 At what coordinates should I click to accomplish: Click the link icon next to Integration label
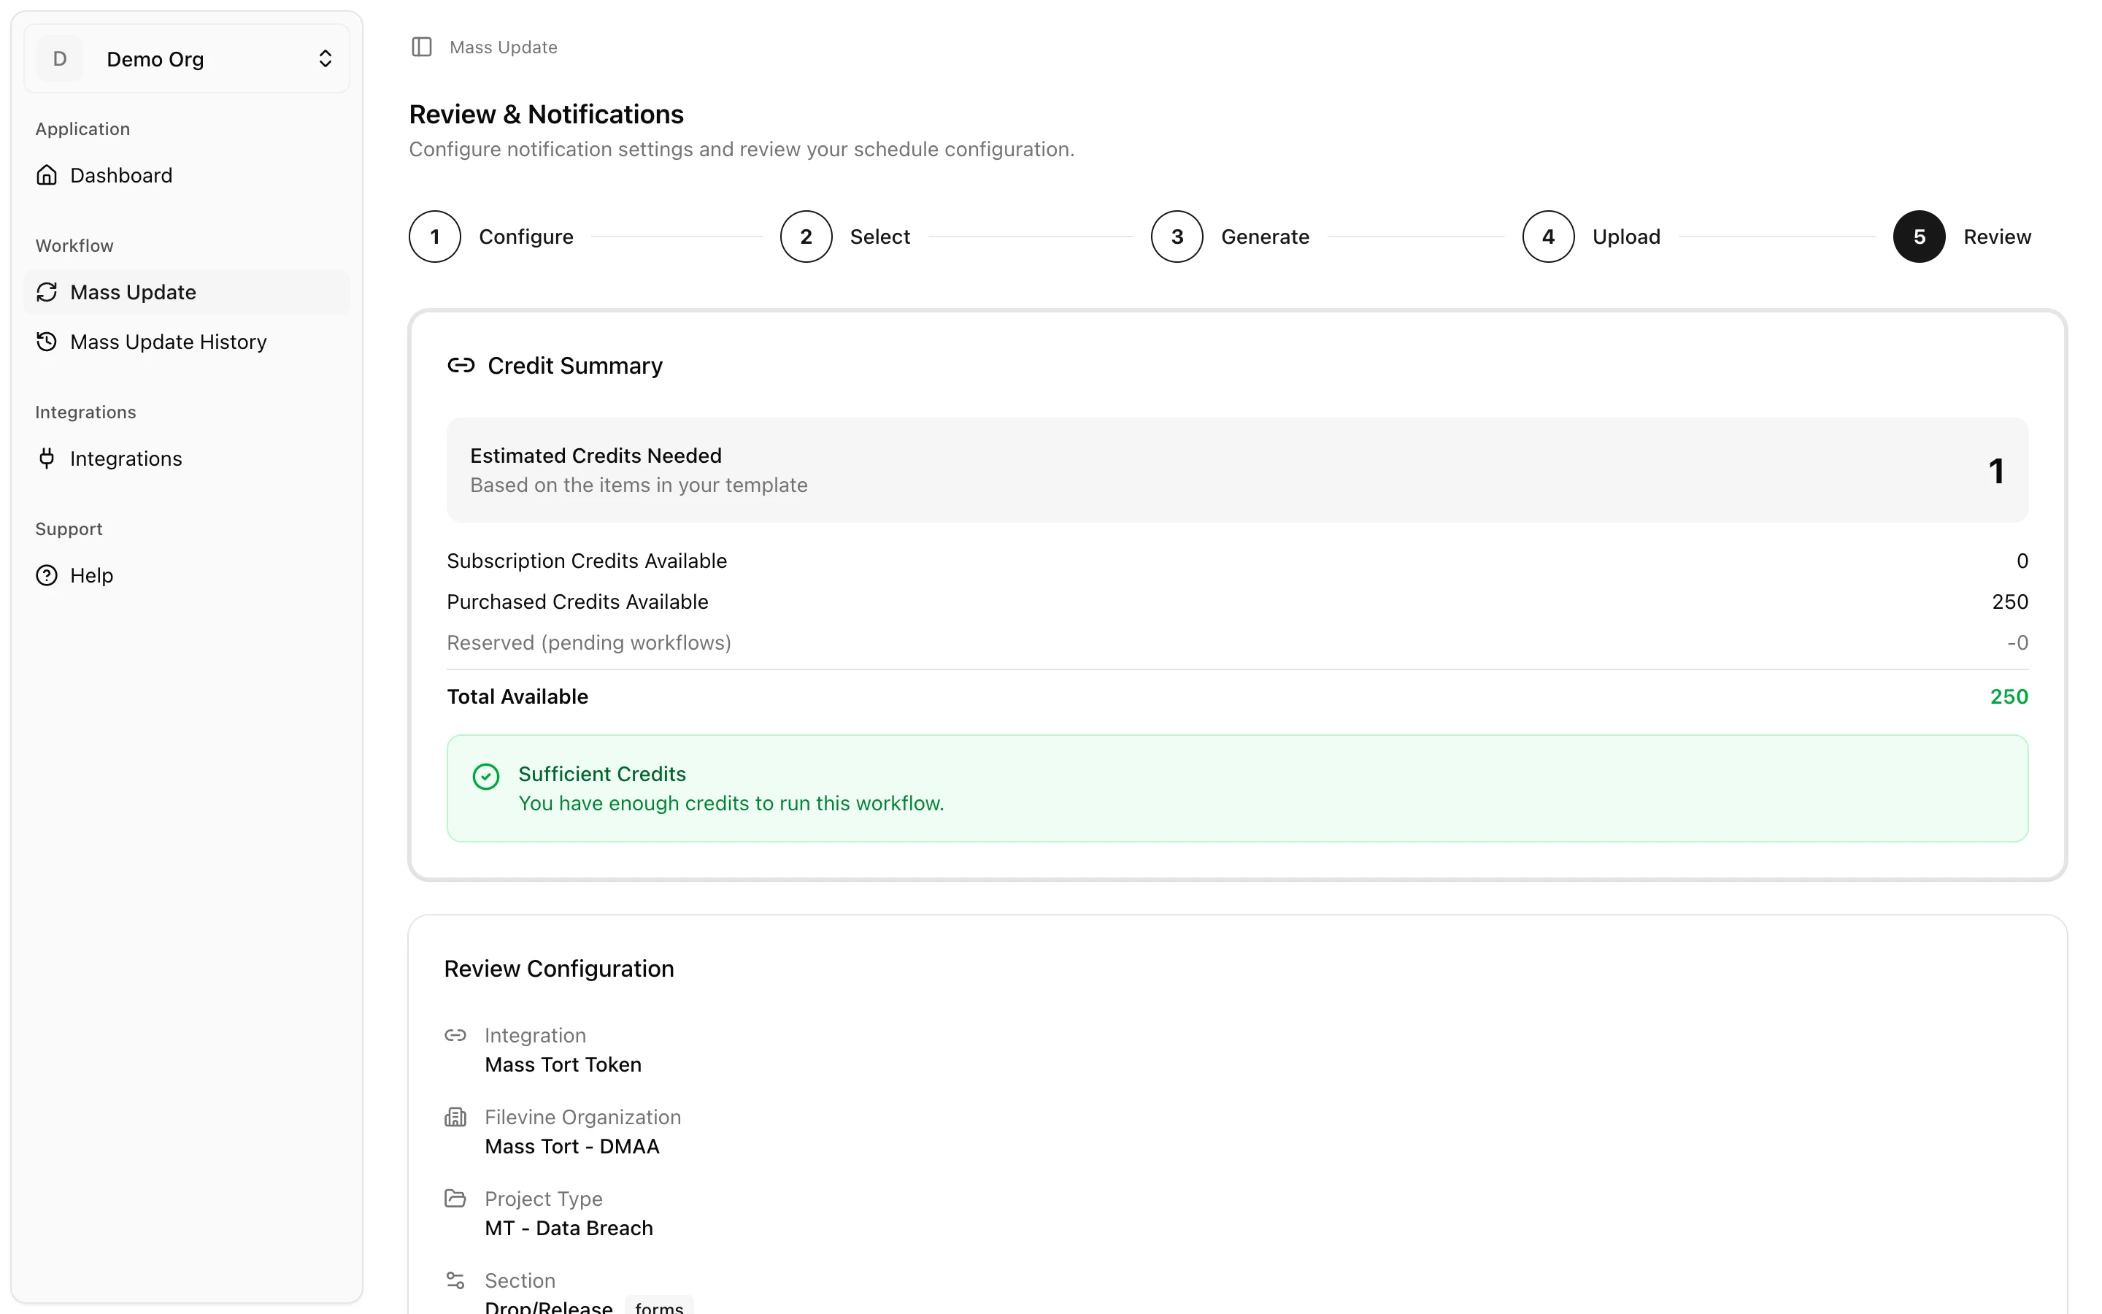point(456,1035)
